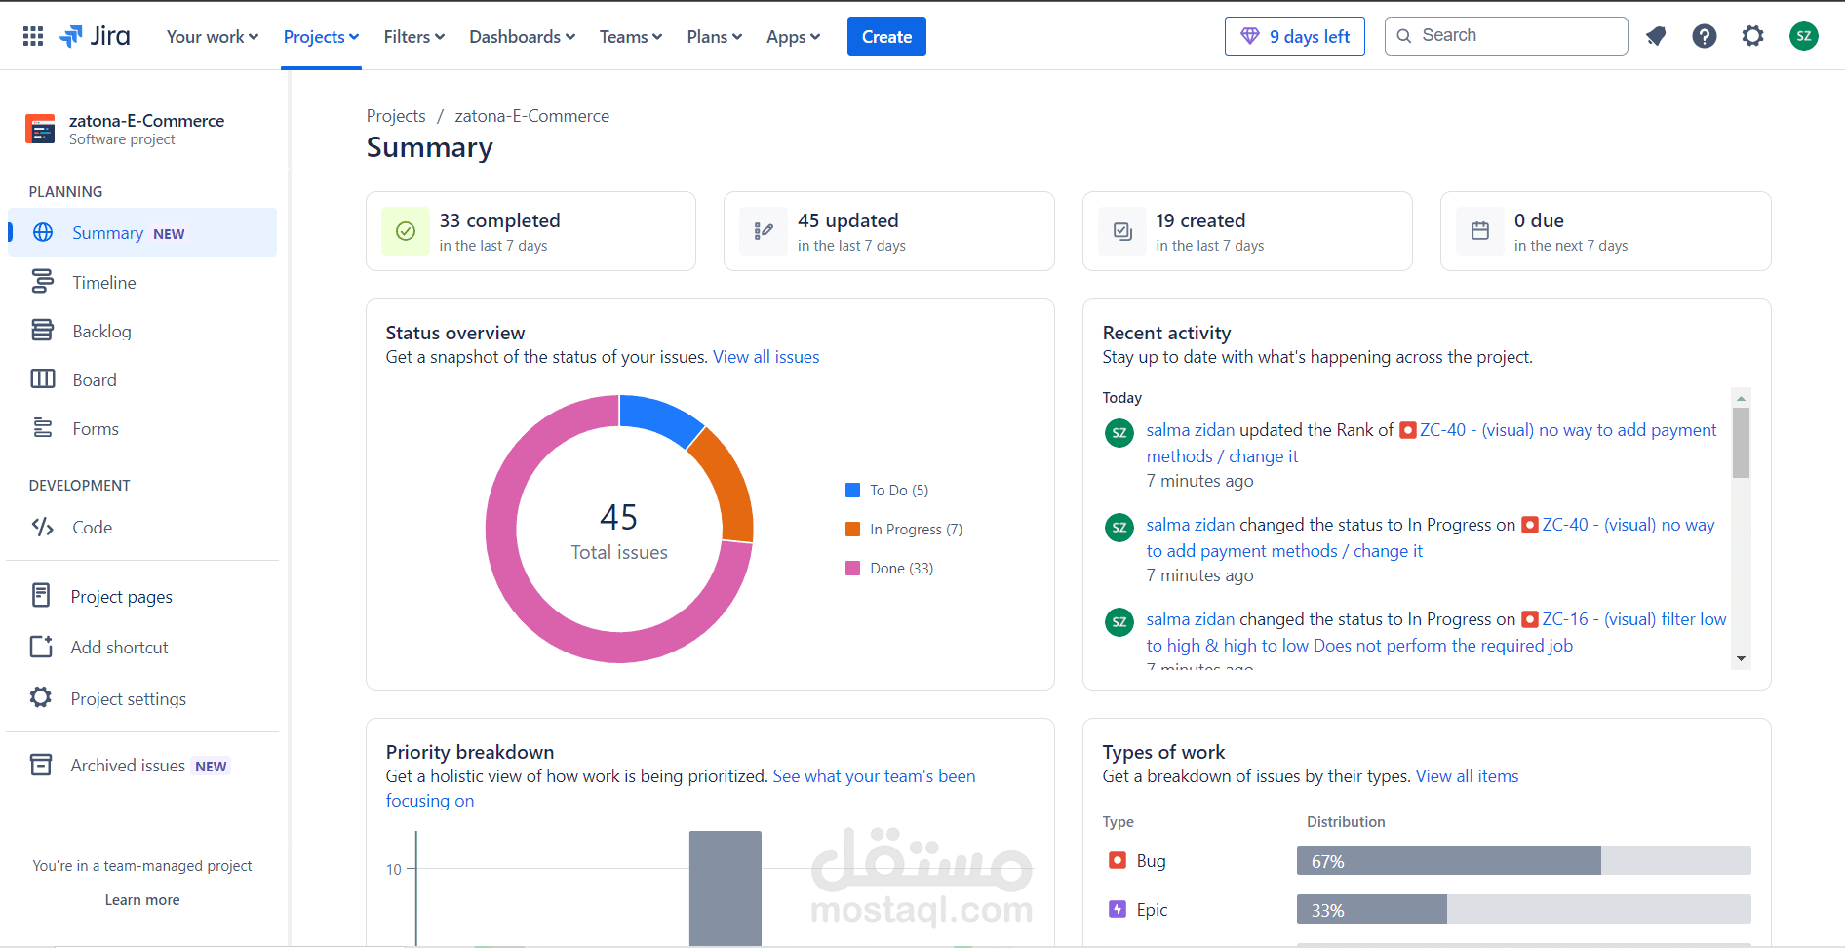
Task: Click the completed checkmark icon
Action: point(406,231)
